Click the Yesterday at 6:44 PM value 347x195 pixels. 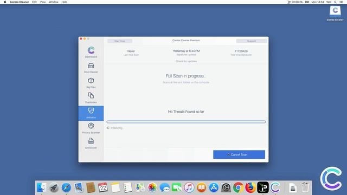point(186,51)
